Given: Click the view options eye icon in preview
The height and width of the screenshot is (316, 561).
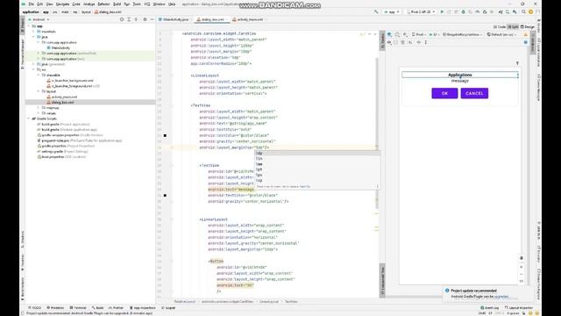Looking at the screenshot, I should click(389, 42).
